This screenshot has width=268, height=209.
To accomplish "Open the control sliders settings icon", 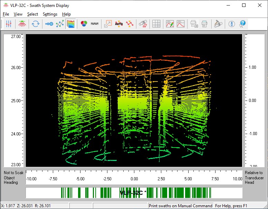I will point(9,24).
